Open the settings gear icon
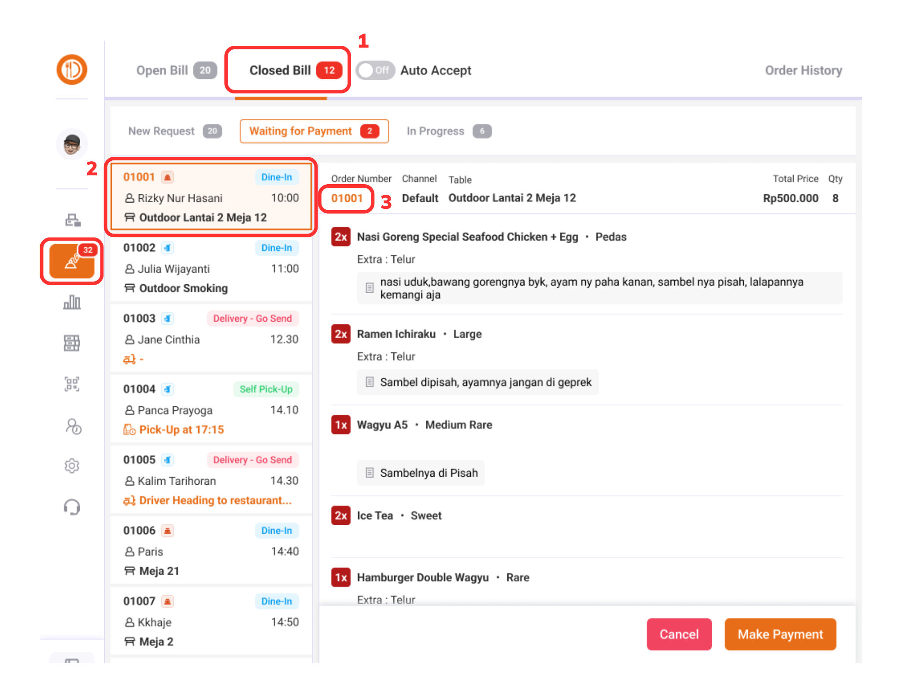 tap(72, 466)
